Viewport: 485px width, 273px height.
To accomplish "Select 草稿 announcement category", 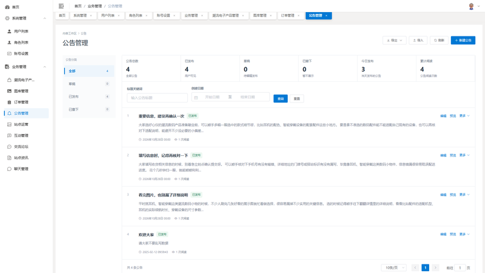I will click(x=89, y=84).
